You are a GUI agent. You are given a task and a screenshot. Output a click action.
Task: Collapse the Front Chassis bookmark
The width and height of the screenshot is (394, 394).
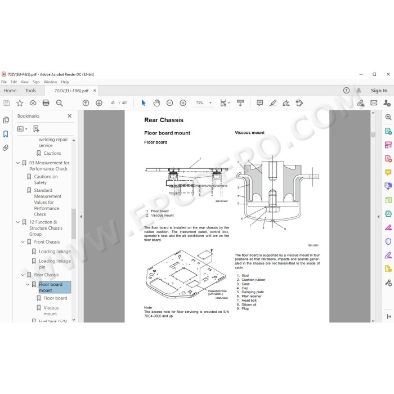(23, 242)
